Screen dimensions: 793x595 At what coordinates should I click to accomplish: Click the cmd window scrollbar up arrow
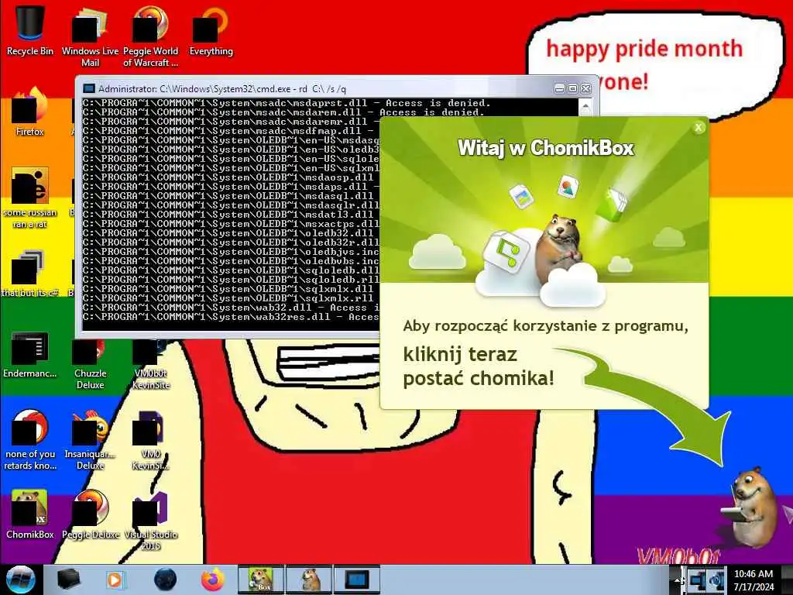coord(585,106)
